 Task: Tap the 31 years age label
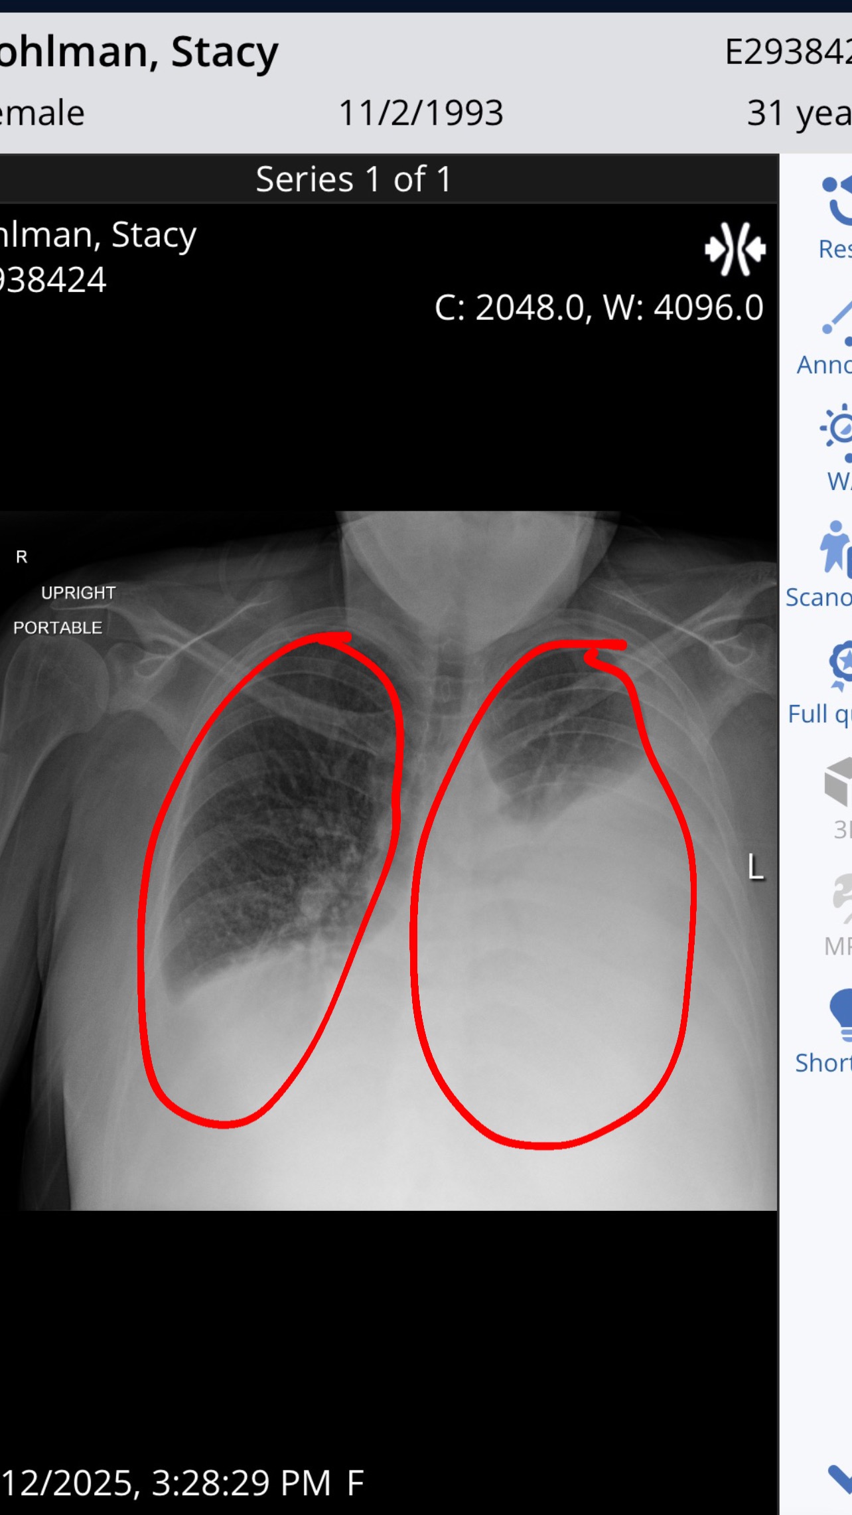tap(799, 113)
